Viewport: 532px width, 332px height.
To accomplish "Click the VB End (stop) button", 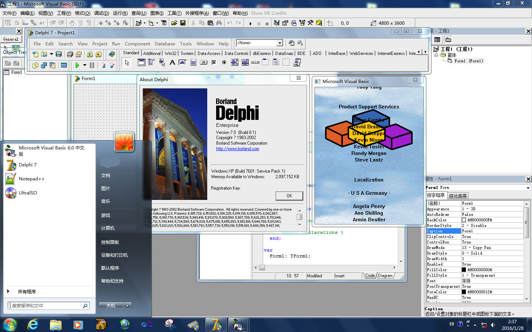I will pos(267,23).
